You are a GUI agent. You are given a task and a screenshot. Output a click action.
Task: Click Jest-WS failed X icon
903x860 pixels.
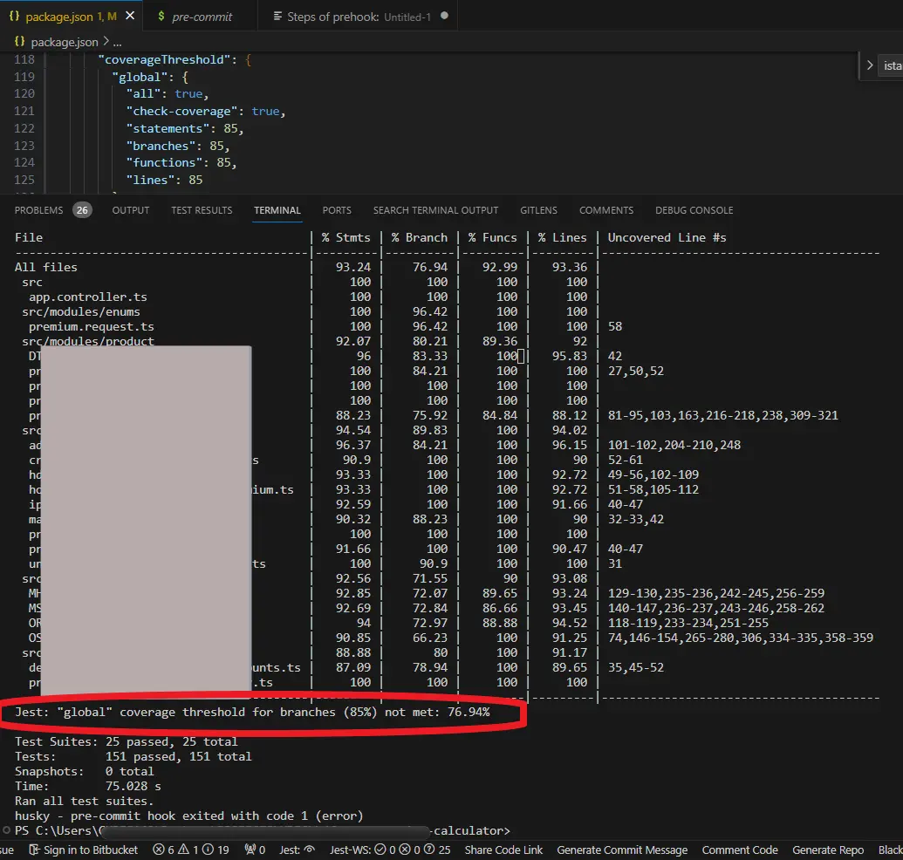(405, 850)
